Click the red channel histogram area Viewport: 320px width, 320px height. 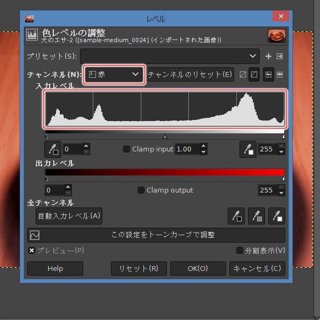click(x=165, y=109)
